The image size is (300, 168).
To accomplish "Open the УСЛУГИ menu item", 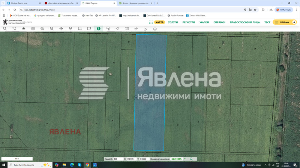I will coord(173,22).
